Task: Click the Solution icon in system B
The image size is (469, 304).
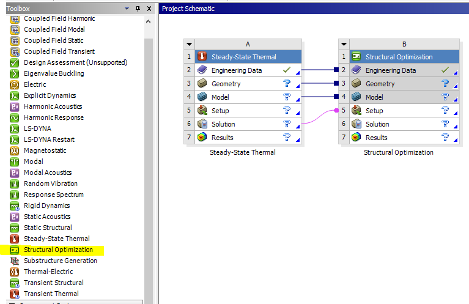Action: (356, 124)
